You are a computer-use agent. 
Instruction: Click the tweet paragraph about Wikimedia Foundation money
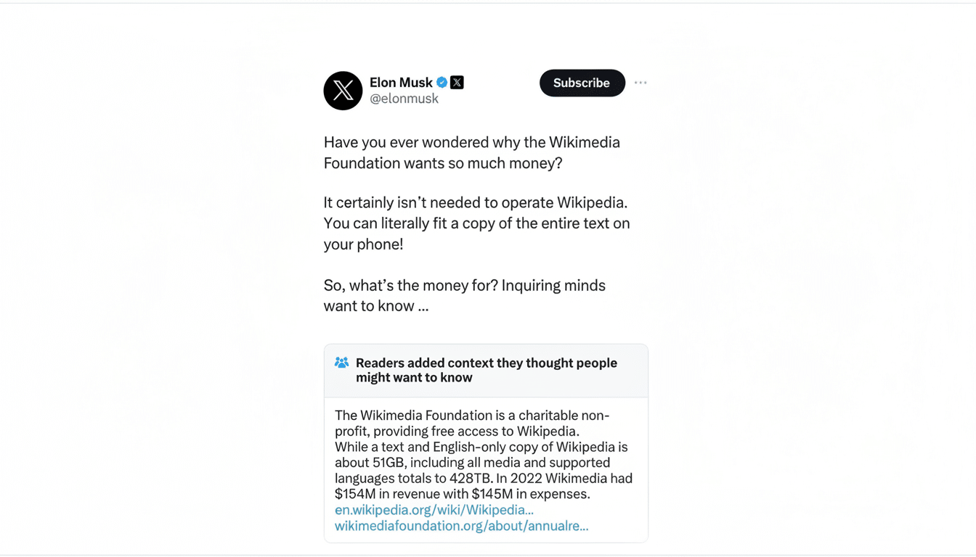[471, 152]
